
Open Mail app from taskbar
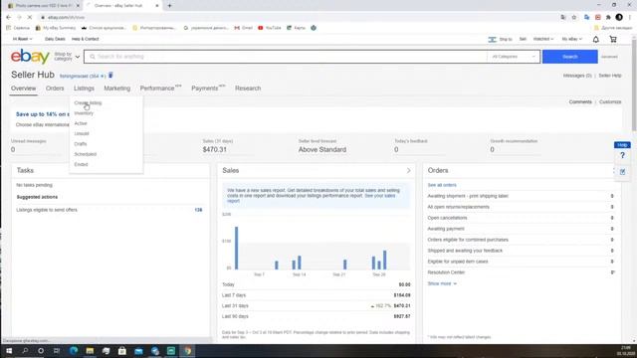[138, 351]
